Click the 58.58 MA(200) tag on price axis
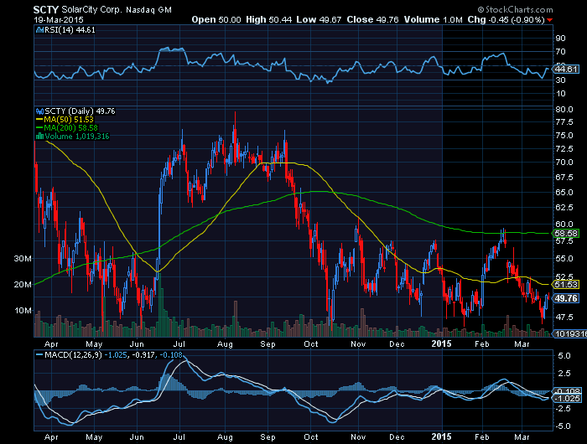 tap(566, 234)
